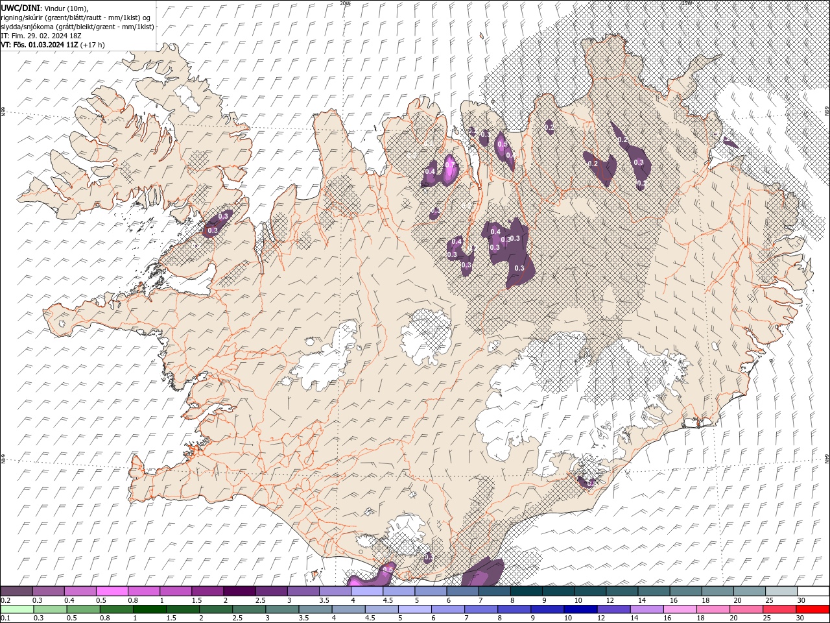Click the '(+17 h)' forecast offset text
The image size is (830, 623).
93,45
